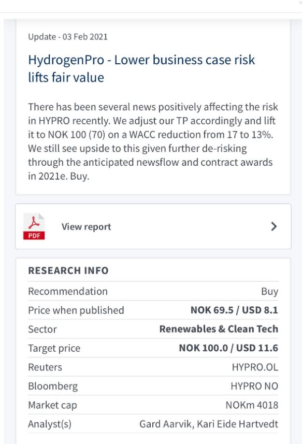Click analyst names Gard Aarvik, Kari Eide Hartvedt
The image size is (302, 444).
pos(209,424)
